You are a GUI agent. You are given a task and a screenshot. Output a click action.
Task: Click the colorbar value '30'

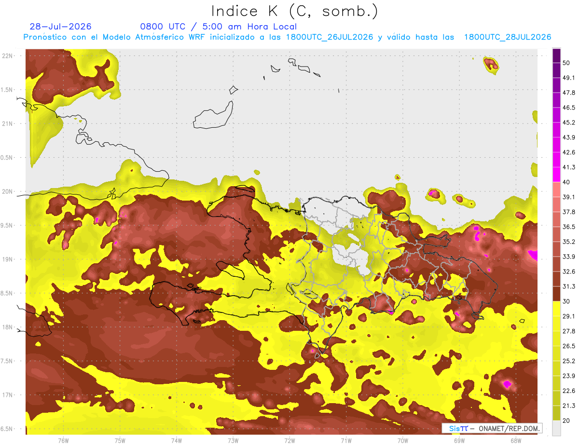pos(566,301)
